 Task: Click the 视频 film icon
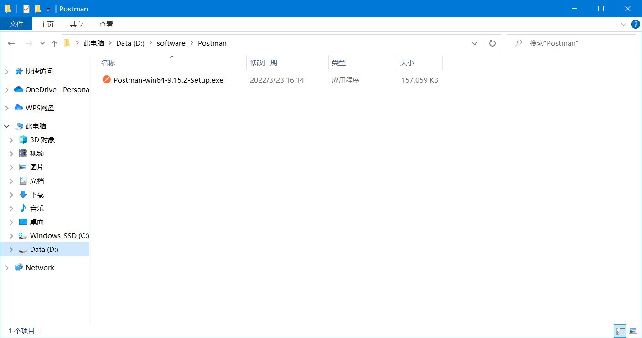(x=23, y=153)
